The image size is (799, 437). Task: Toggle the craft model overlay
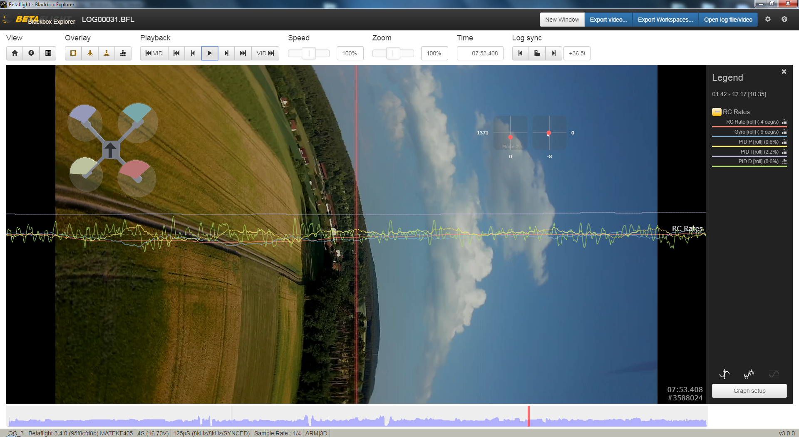89,53
